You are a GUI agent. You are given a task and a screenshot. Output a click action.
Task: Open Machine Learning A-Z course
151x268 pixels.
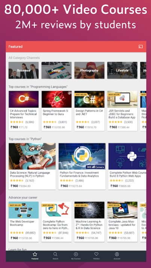[89, 222]
